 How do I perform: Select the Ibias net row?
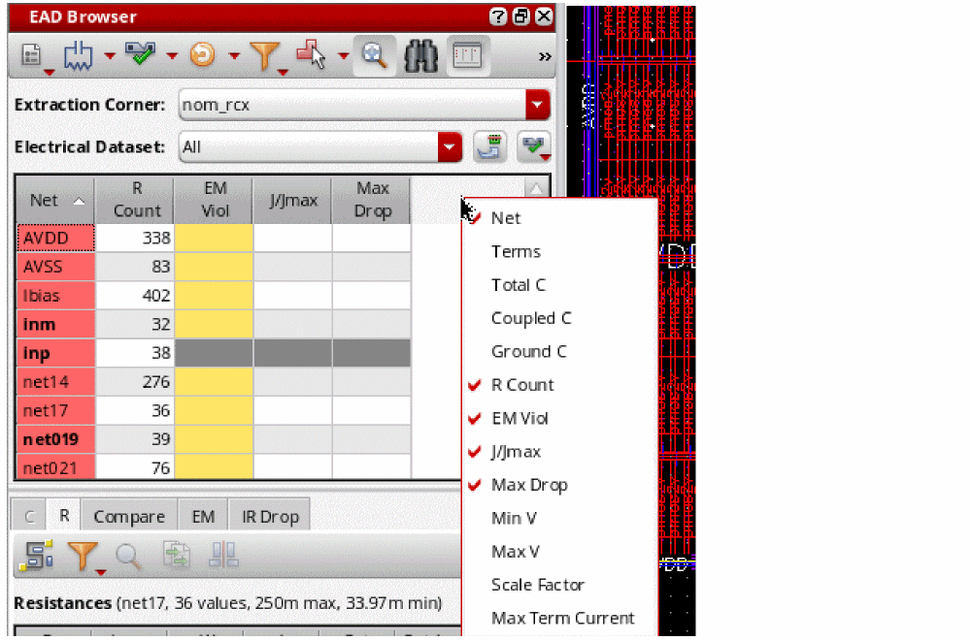(55, 296)
